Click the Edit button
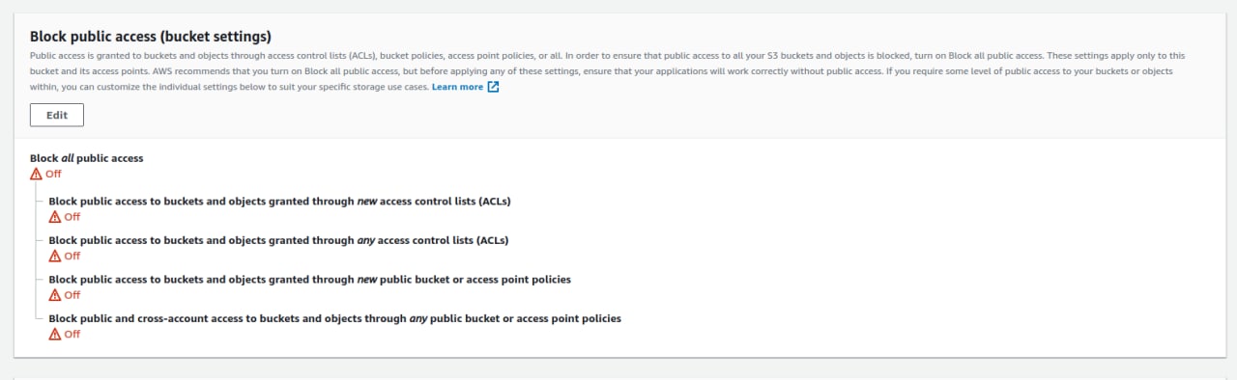Viewport: 1237px width, 380px height. coord(57,115)
